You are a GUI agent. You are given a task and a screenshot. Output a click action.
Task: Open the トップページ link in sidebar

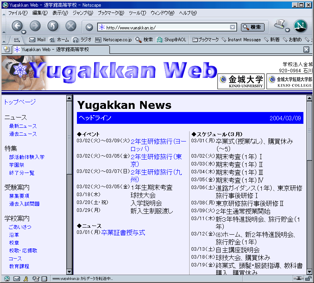[x=20, y=102]
